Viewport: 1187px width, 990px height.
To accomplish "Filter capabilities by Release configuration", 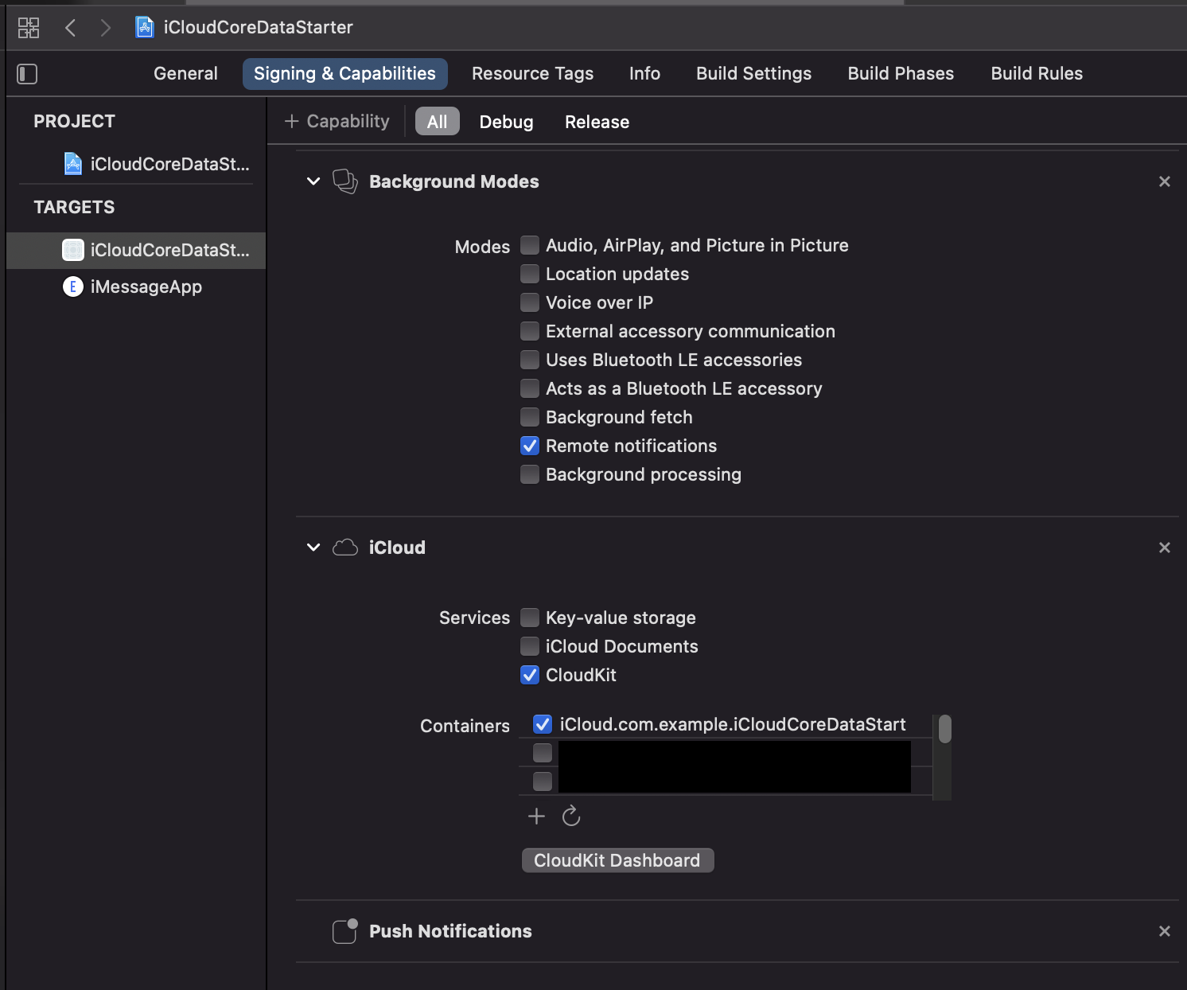I will pos(597,122).
